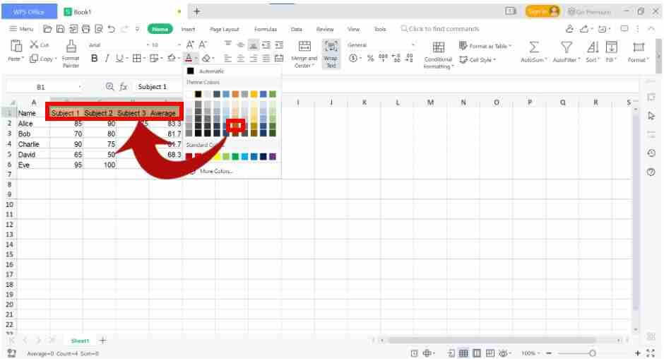Decrease cell indent

pyautogui.click(x=266, y=45)
